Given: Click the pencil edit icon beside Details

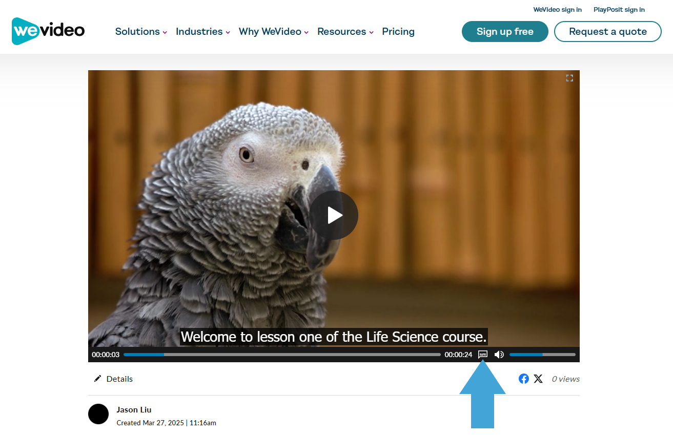Looking at the screenshot, I should pos(97,379).
